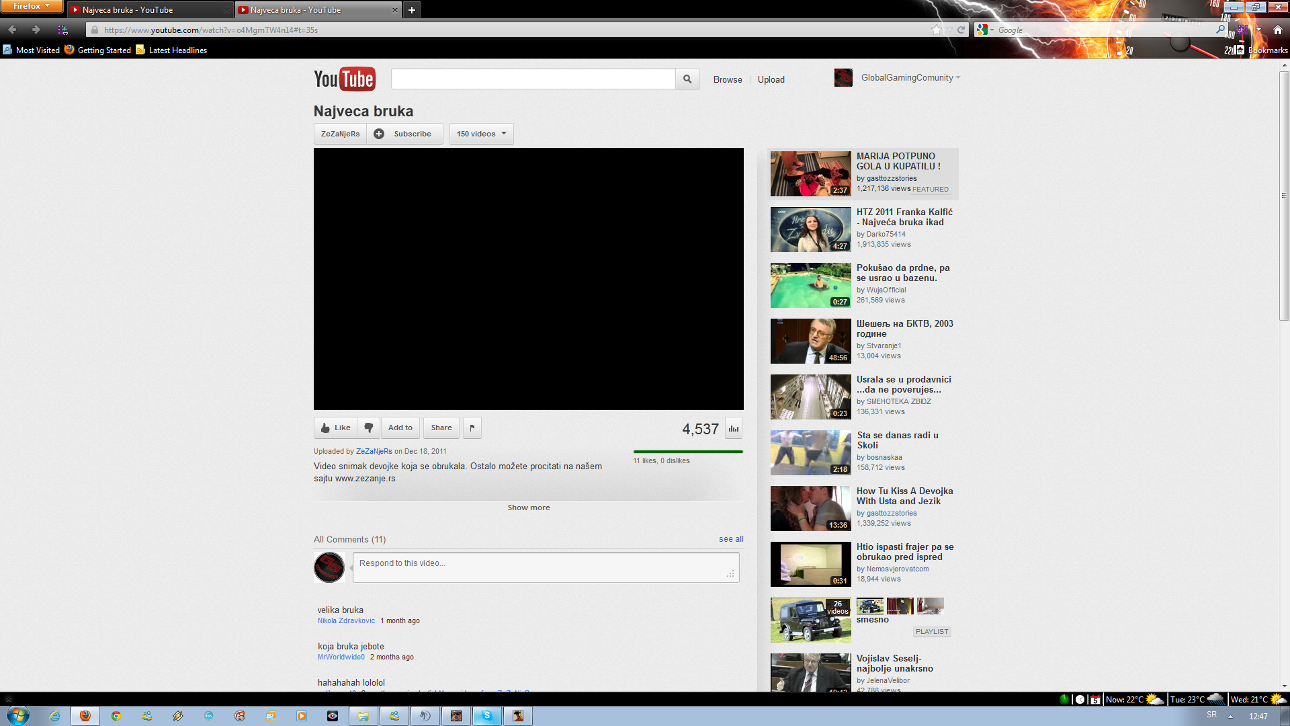Open the Firefox menu dropdown
1290x726 pixels.
31,6
